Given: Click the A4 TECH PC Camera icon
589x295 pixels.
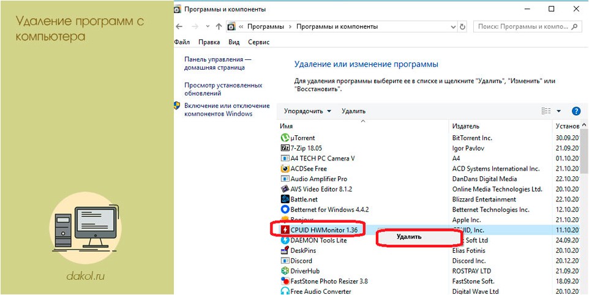Looking at the screenshot, I should (285, 159).
